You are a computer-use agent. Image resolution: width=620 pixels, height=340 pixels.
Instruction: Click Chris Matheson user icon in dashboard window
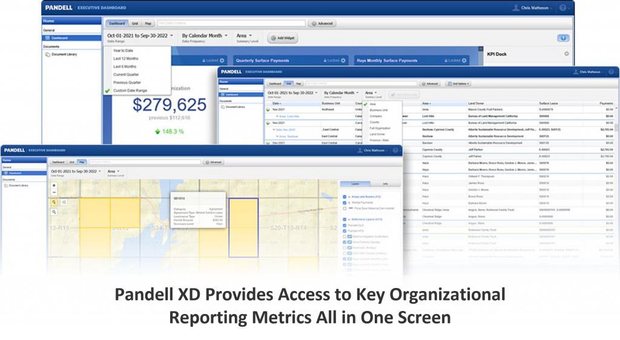[x=516, y=7]
